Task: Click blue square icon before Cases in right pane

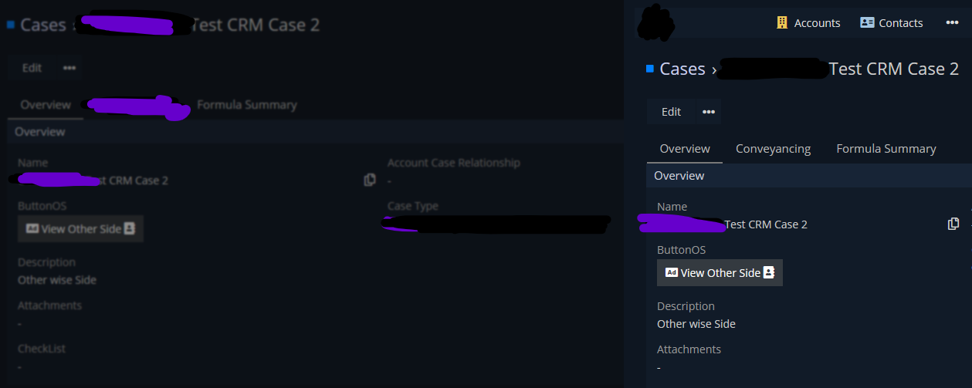Action: [649, 69]
